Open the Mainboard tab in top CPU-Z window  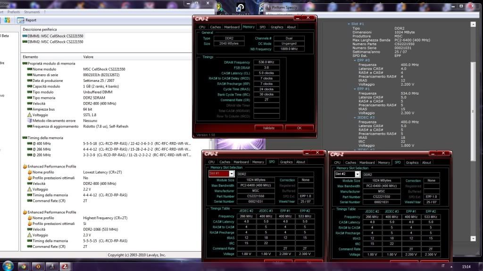pos(232,27)
